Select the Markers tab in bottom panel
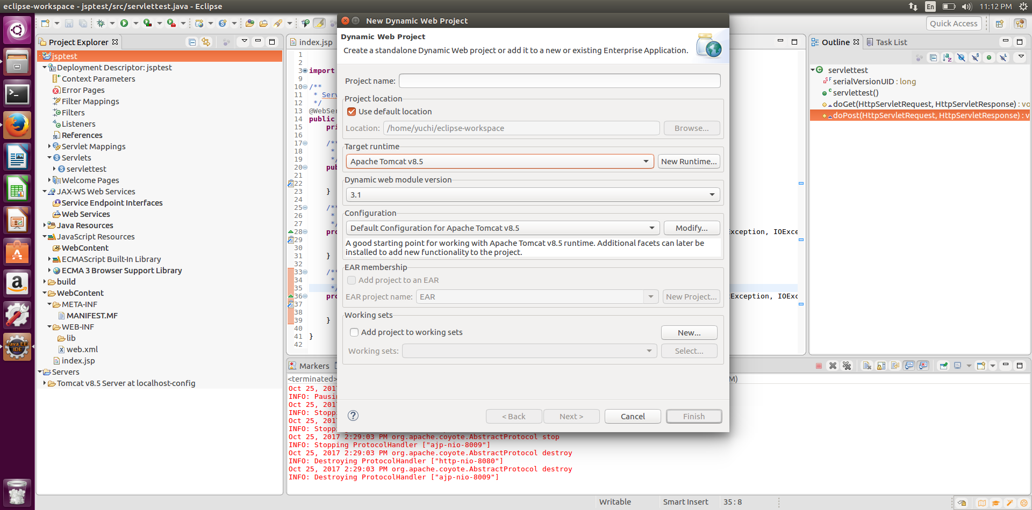 coord(309,366)
